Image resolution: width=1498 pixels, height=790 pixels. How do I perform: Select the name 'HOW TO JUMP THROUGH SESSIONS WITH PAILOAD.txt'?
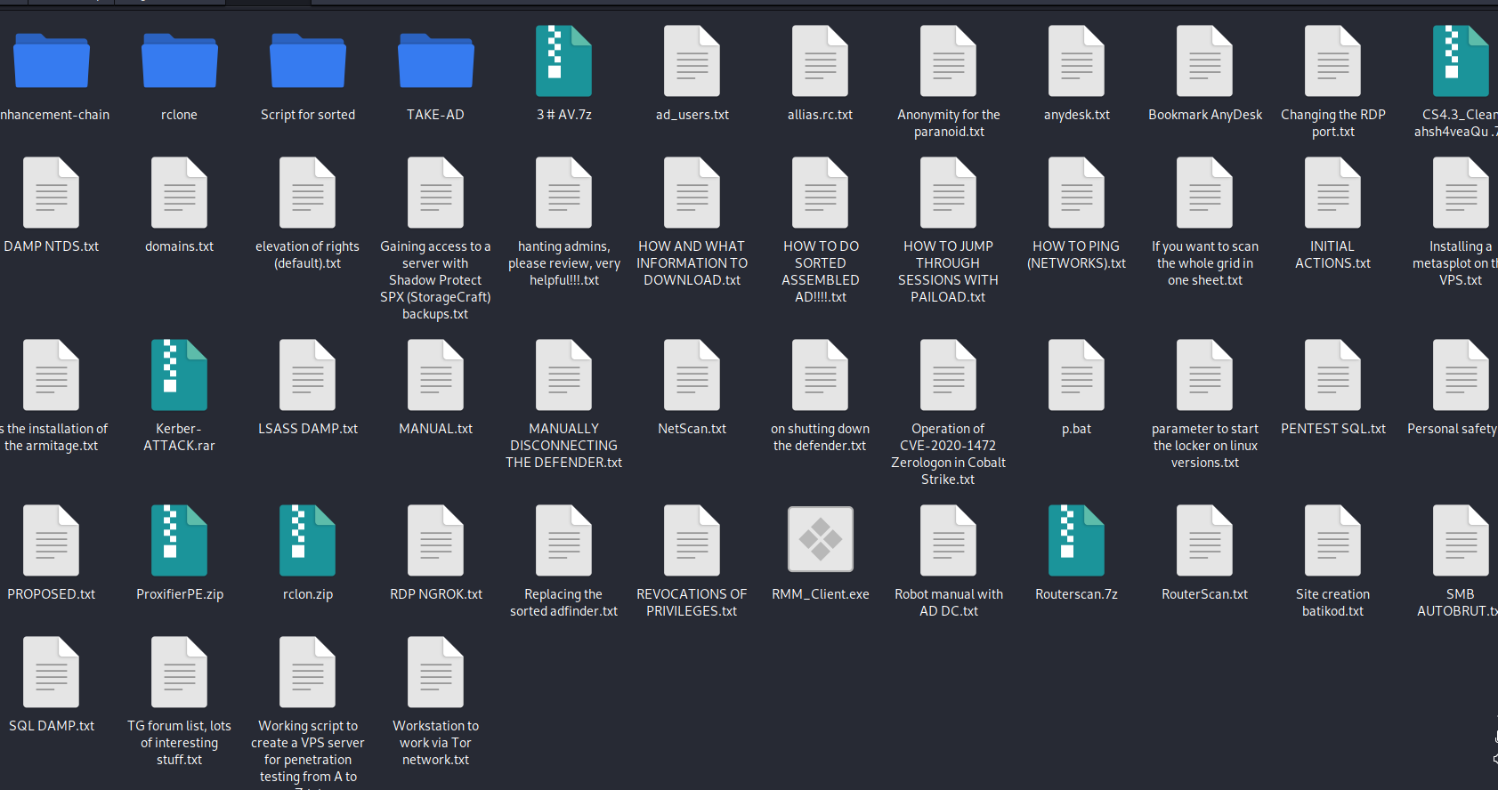point(949,272)
